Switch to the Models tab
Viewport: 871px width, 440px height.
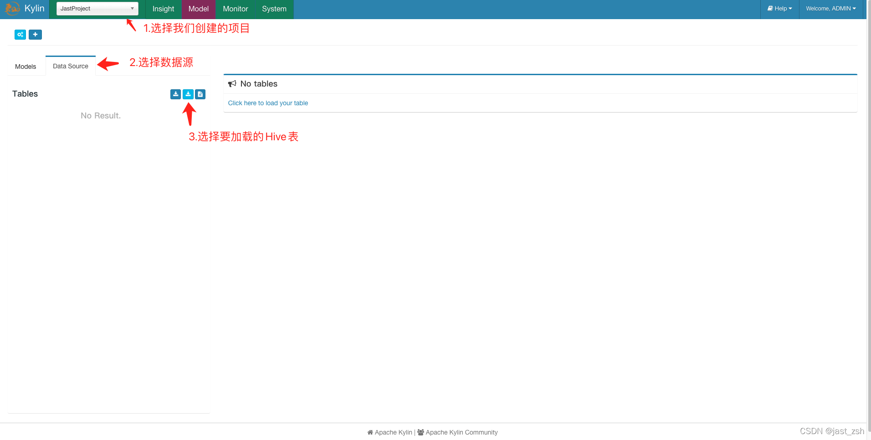[x=26, y=66]
